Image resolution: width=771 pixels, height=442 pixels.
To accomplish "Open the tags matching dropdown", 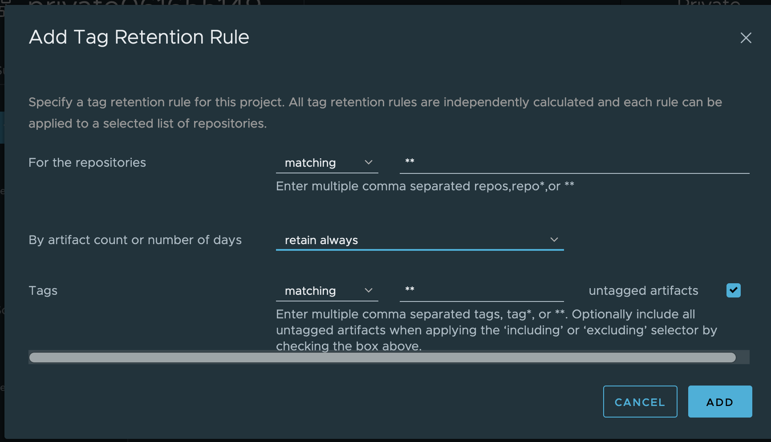I will click(327, 291).
